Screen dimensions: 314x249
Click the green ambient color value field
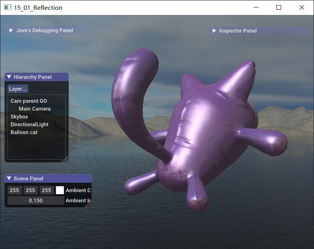(x=31, y=190)
